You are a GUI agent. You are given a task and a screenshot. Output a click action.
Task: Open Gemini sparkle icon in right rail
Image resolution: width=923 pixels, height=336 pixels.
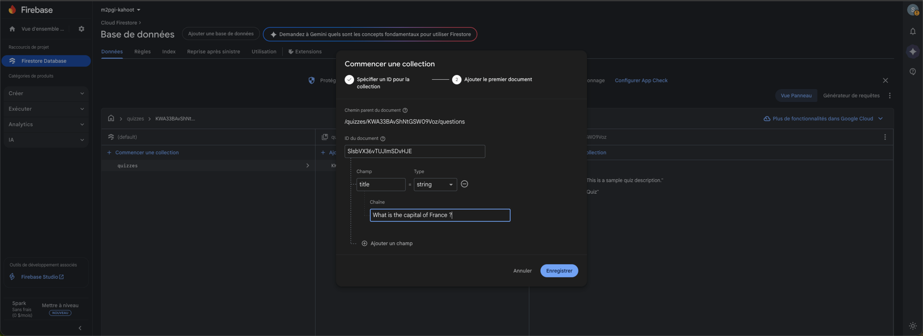[x=913, y=51]
